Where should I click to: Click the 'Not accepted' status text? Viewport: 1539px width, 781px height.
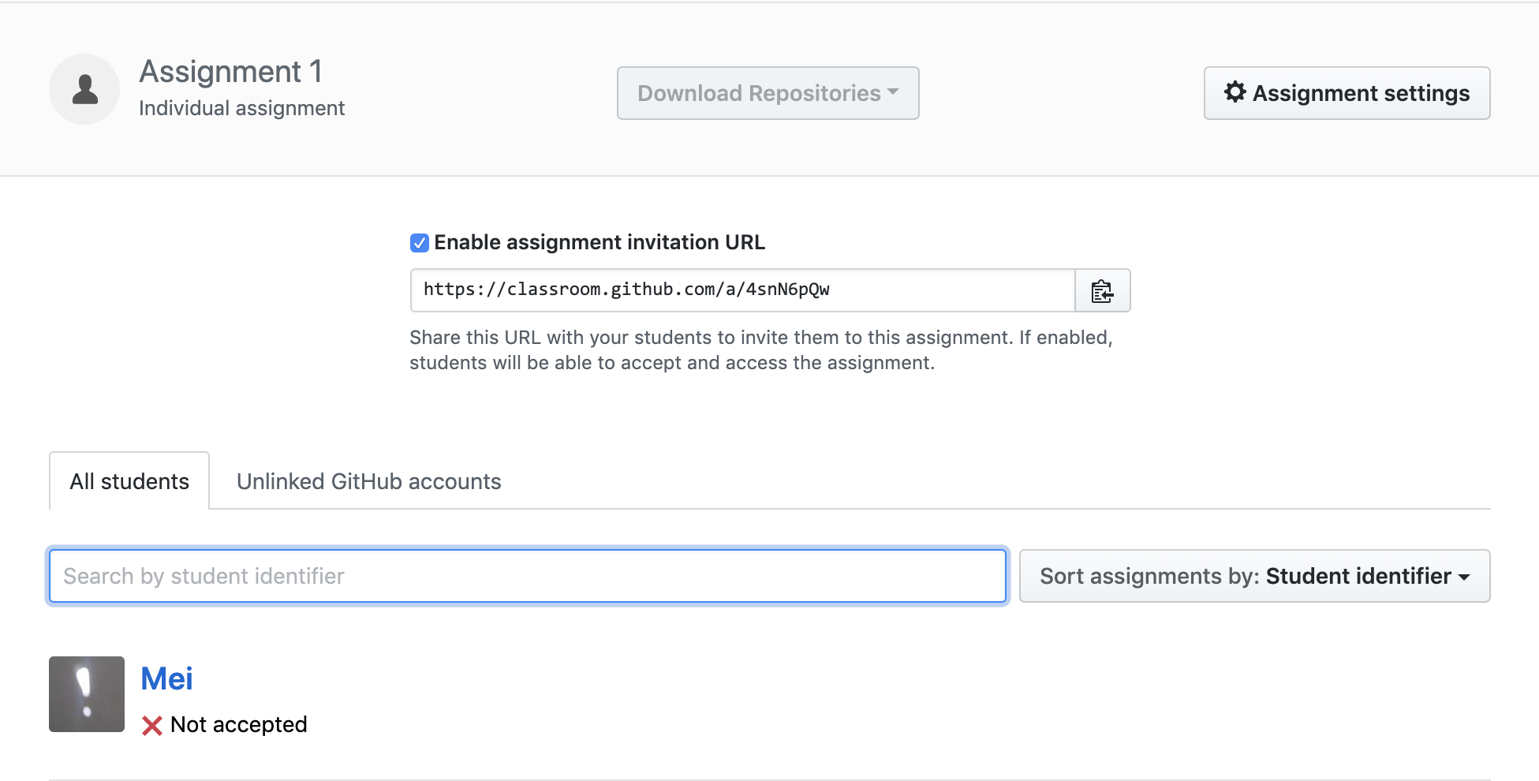238,725
